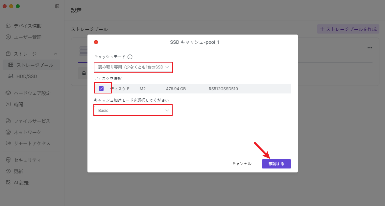Viewport: 385px width, 206px height.
Task: Select HDD/SSD in the sidebar
Action: (27, 76)
